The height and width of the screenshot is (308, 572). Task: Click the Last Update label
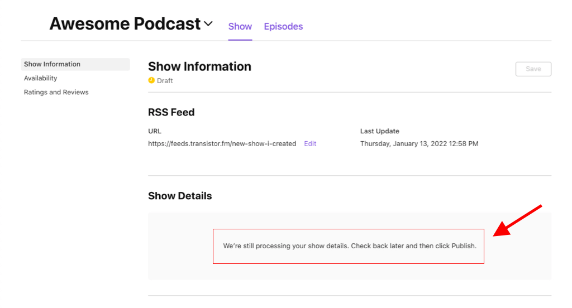[379, 131]
